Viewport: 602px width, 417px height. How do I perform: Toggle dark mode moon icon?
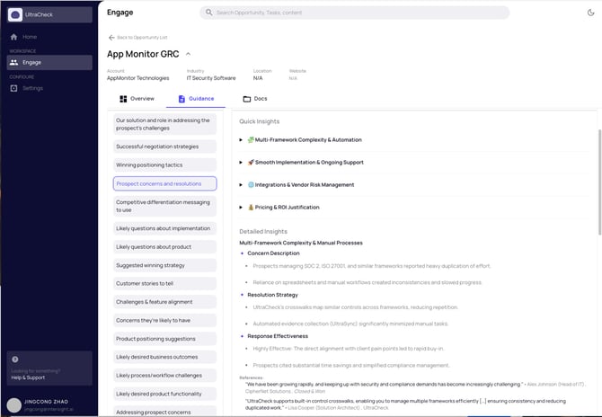[x=590, y=13]
